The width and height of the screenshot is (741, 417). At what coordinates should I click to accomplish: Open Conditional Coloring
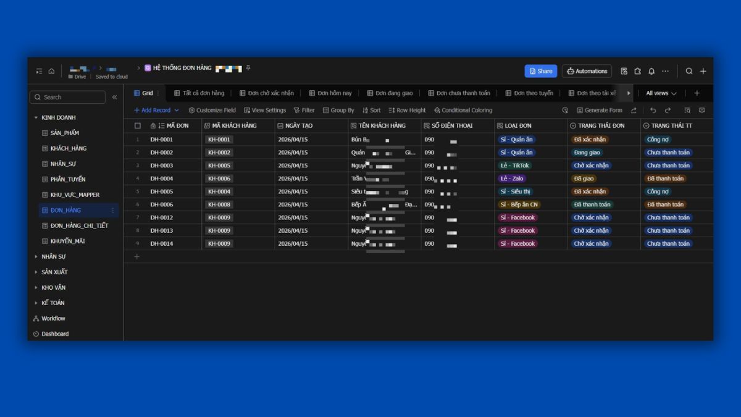pos(463,111)
